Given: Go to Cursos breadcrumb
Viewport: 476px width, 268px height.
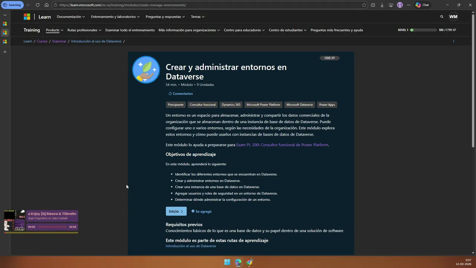Looking at the screenshot, I should [x=42, y=41].
